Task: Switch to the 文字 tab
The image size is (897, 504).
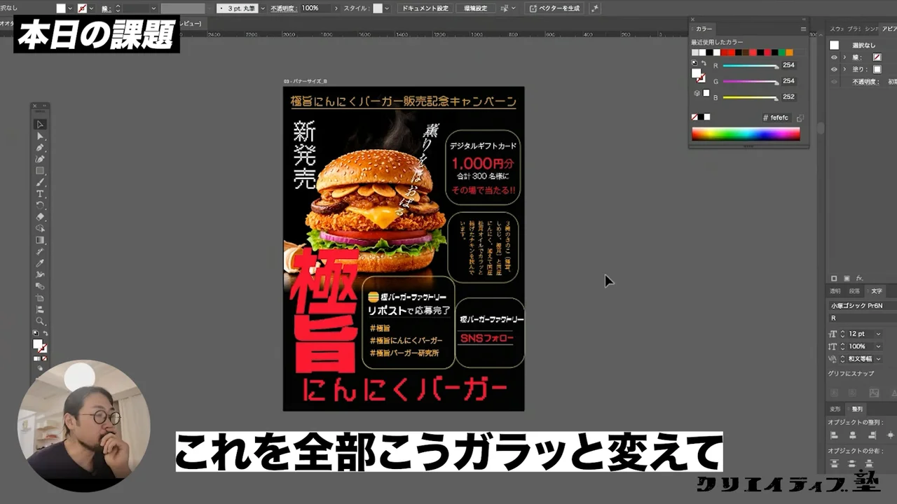Action: coord(876,291)
